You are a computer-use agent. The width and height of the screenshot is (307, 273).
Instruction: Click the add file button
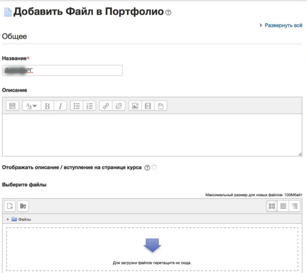pyautogui.click(x=10, y=206)
